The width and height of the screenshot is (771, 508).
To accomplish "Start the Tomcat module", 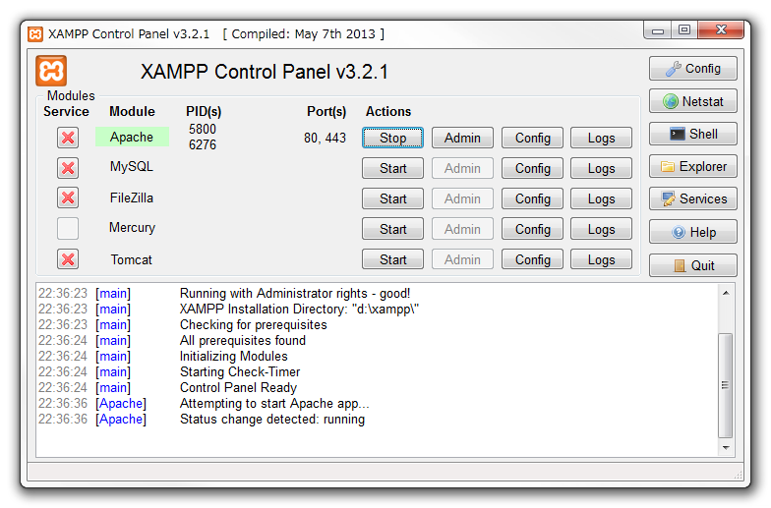I will pyautogui.click(x=392, y=259).
